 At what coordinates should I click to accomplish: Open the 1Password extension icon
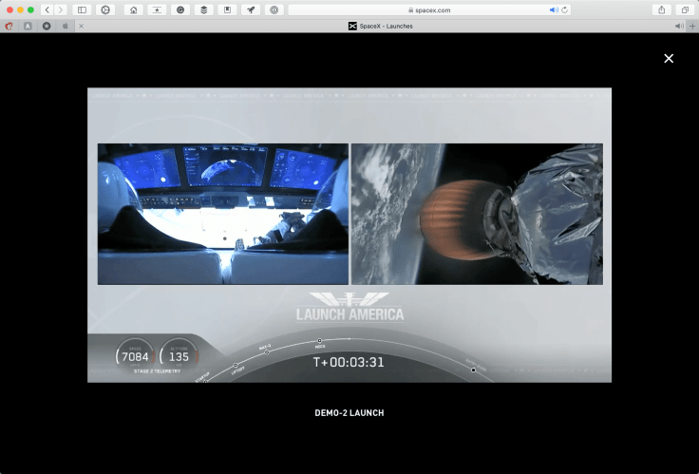point(274,9)
